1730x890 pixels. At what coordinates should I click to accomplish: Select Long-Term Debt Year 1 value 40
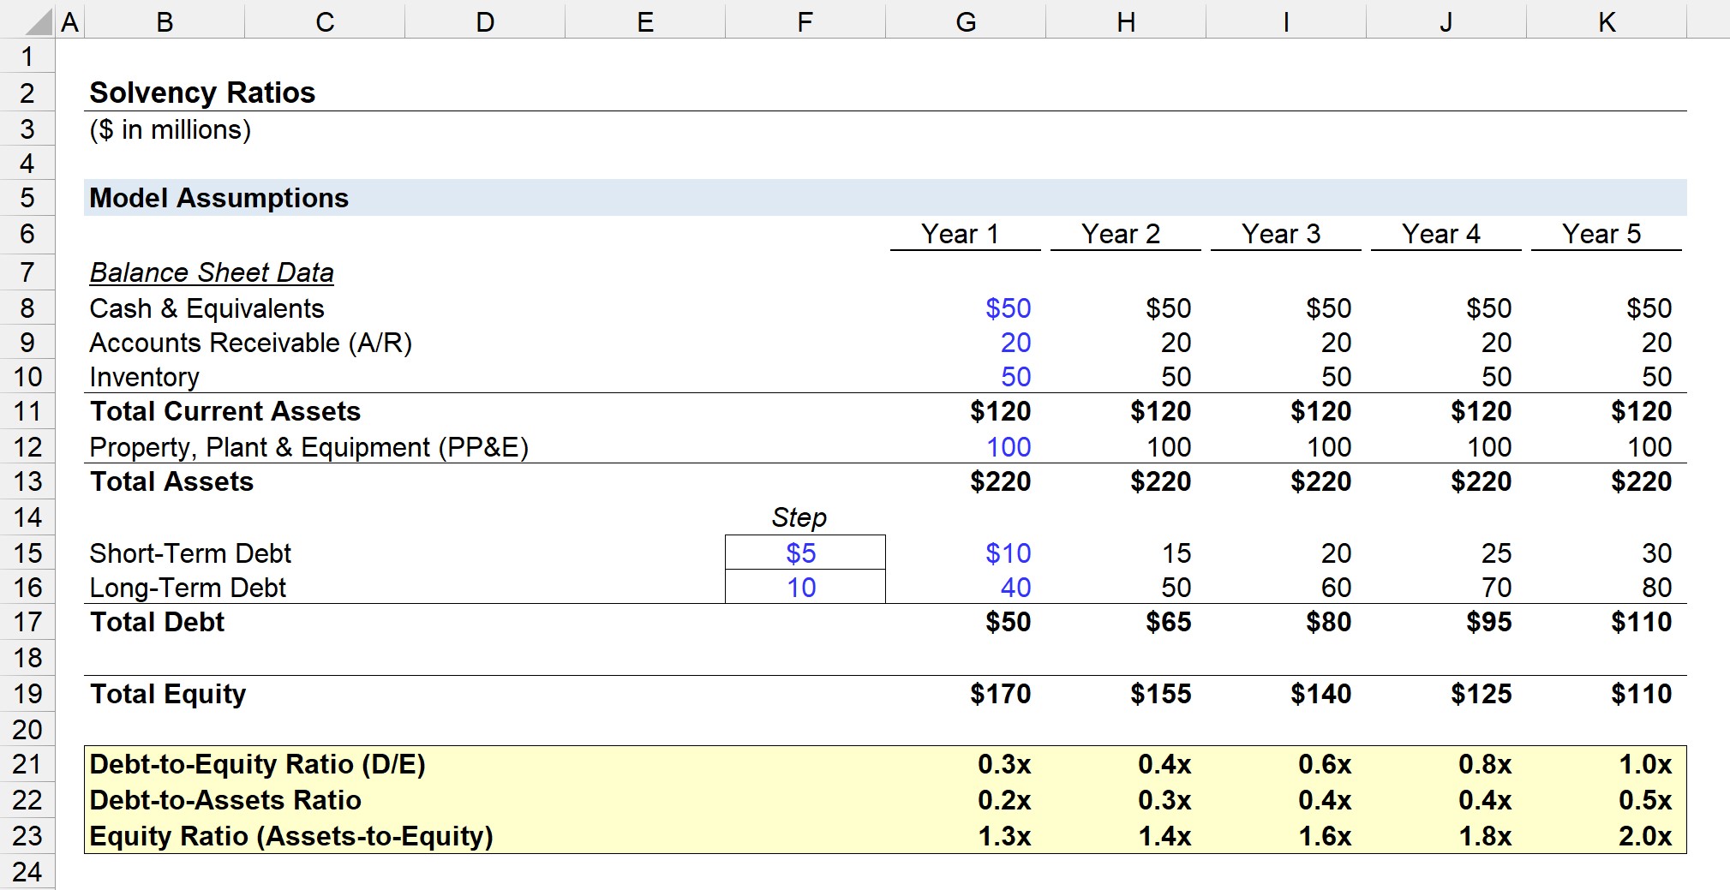click(x=1015, y=588)
